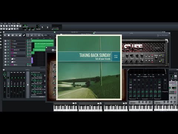Open the View menu
The image size is (178, 134).
[9, 23]
